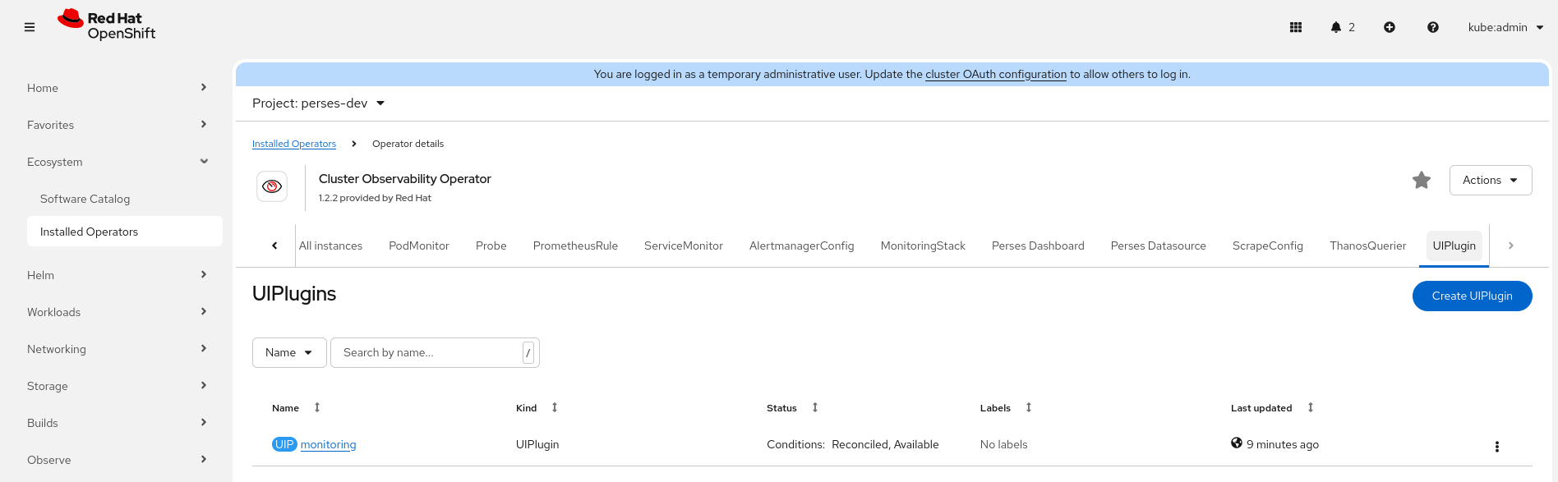
Task: Open the help question mark menu
Action: coord(1433,27)
